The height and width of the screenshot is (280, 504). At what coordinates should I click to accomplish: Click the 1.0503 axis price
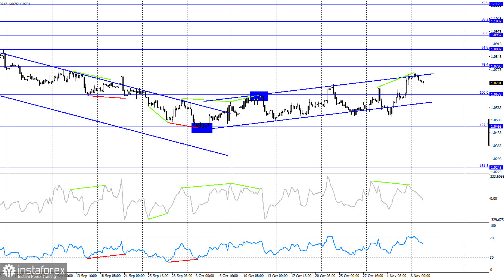(x=497, y=120)
